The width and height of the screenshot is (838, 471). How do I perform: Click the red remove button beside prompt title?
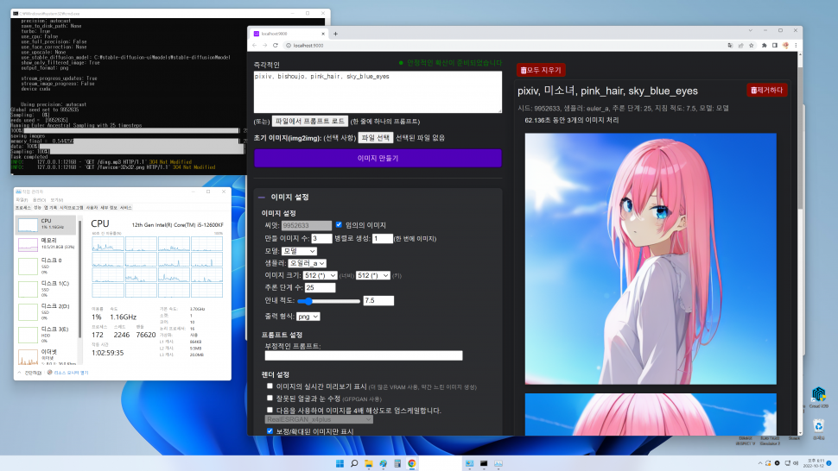point(767,91)
